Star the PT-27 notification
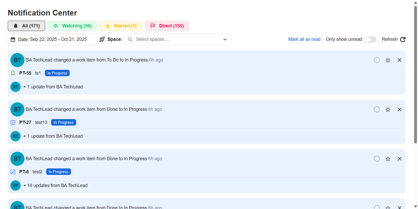 point(388,110)
